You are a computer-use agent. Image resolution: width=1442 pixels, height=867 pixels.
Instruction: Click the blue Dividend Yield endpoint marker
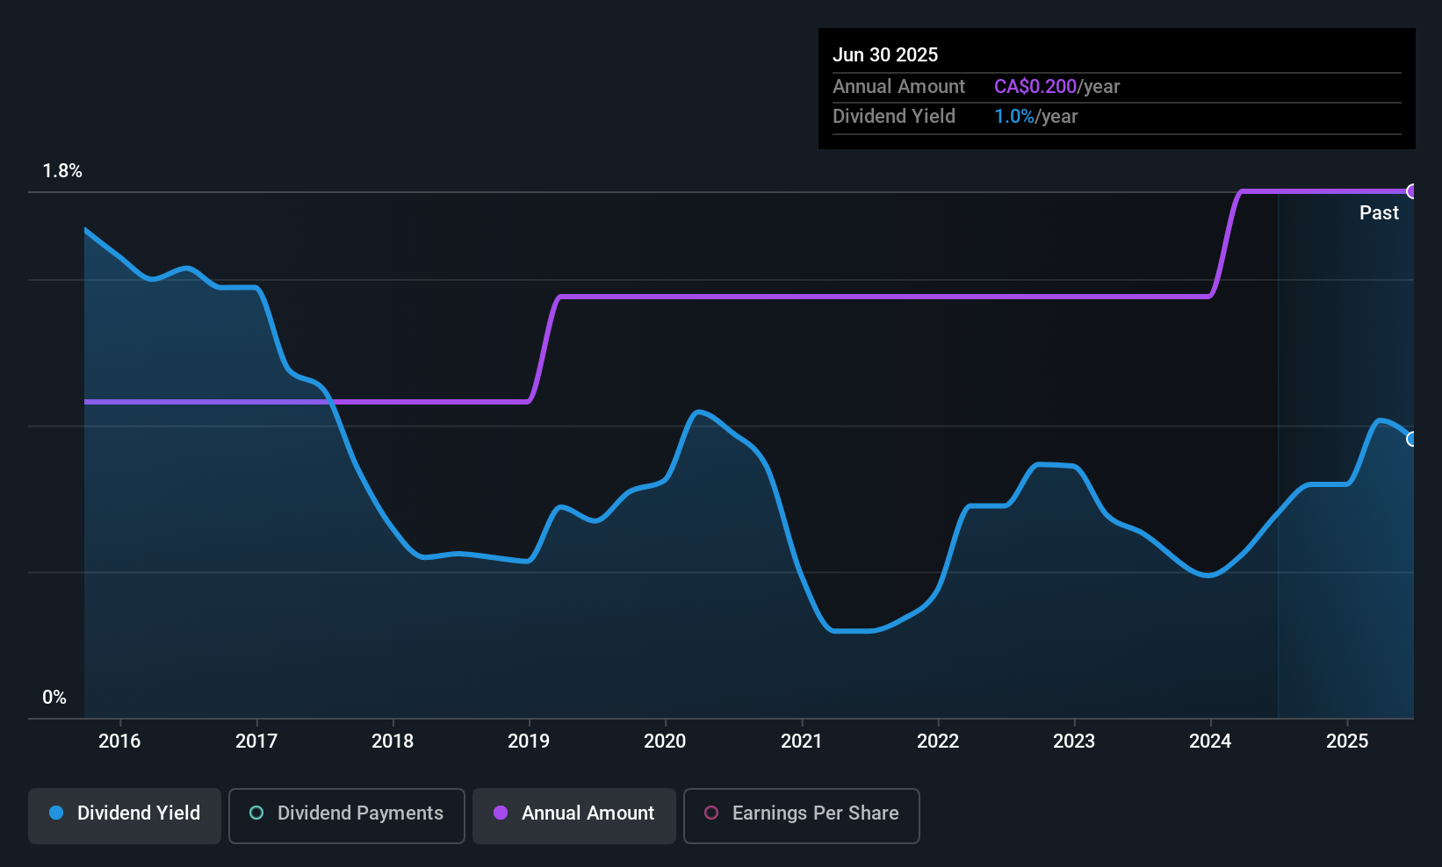[x=1412, y=439]
